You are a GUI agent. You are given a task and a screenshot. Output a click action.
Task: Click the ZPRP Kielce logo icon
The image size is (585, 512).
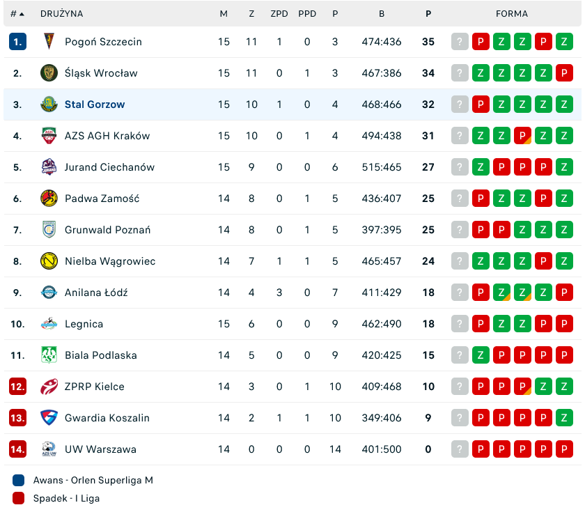coord(49,387)
